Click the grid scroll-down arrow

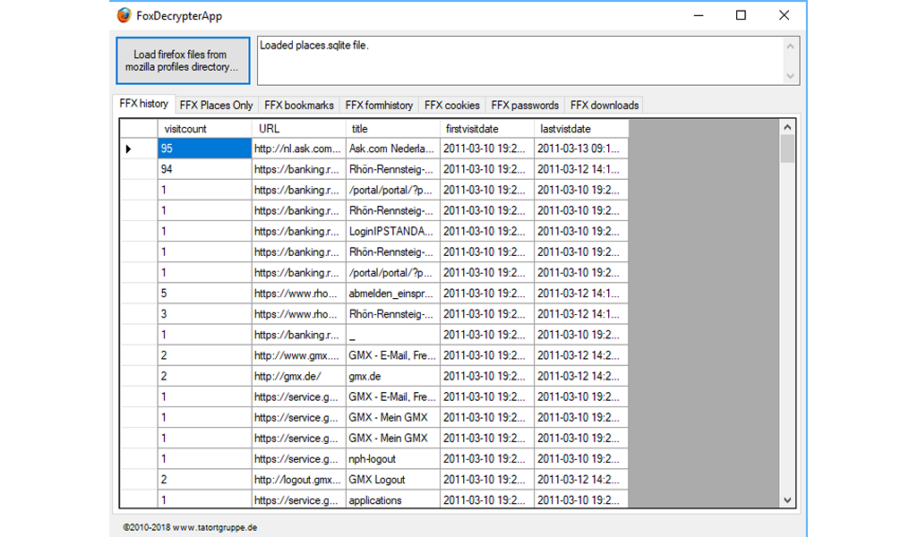(787, 500)
